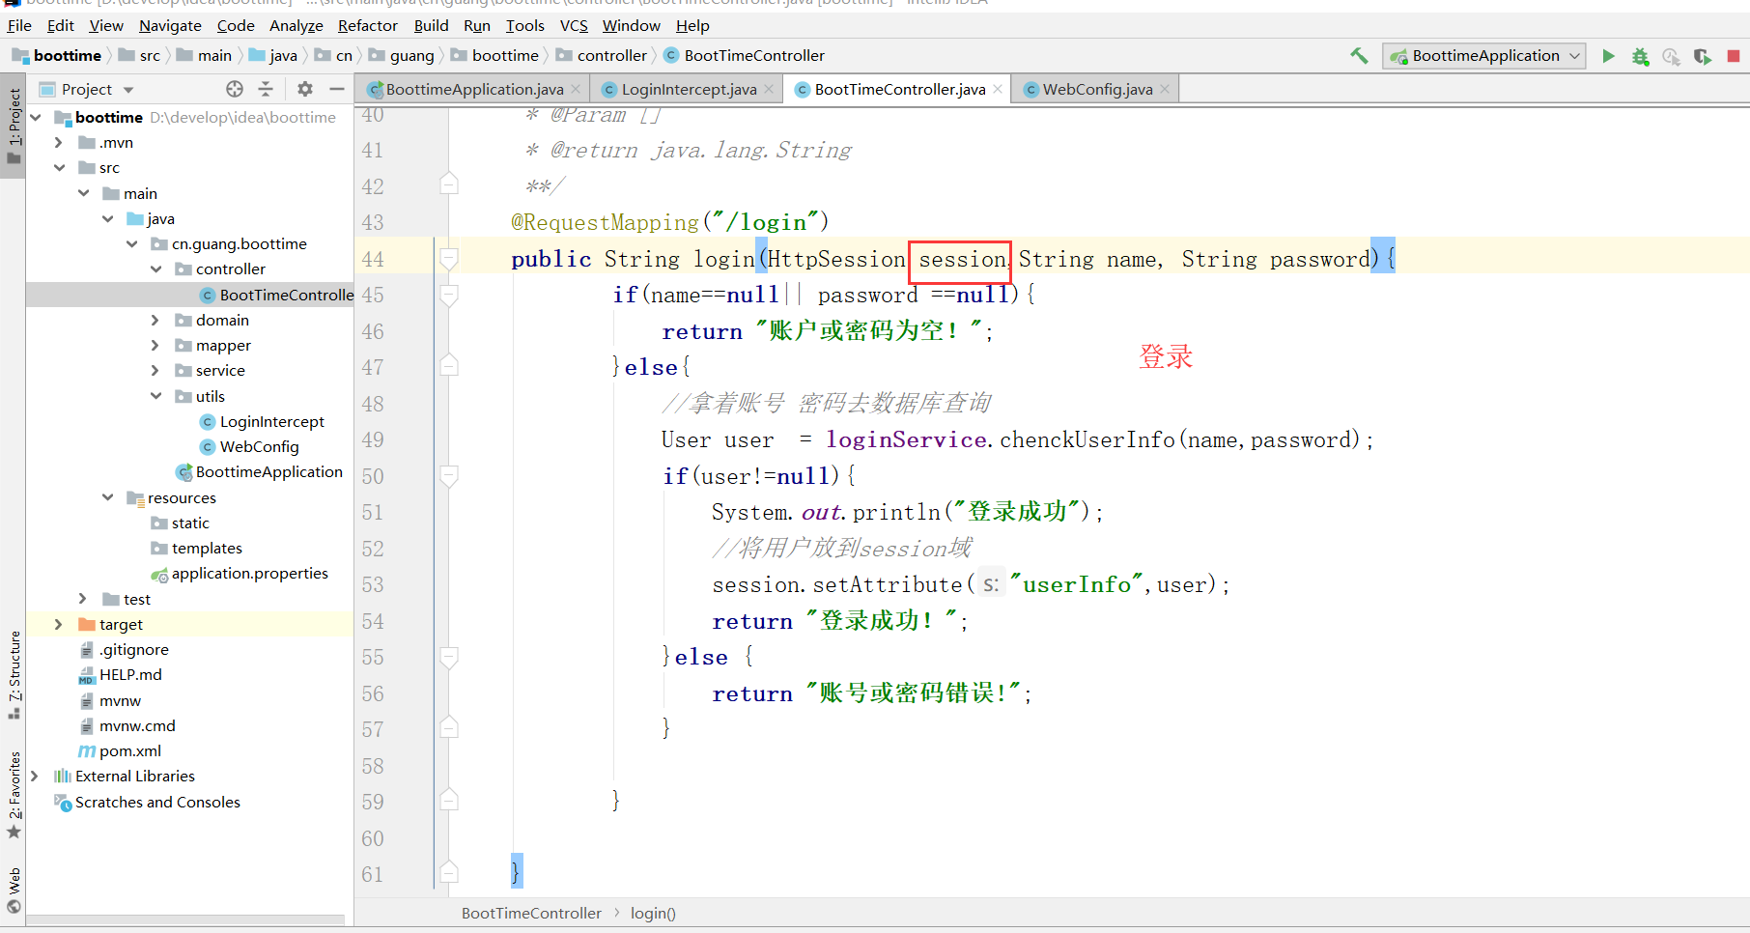The image size is (1750, 933).
Task: Open the Refactor menu
Action: [368, 25]
